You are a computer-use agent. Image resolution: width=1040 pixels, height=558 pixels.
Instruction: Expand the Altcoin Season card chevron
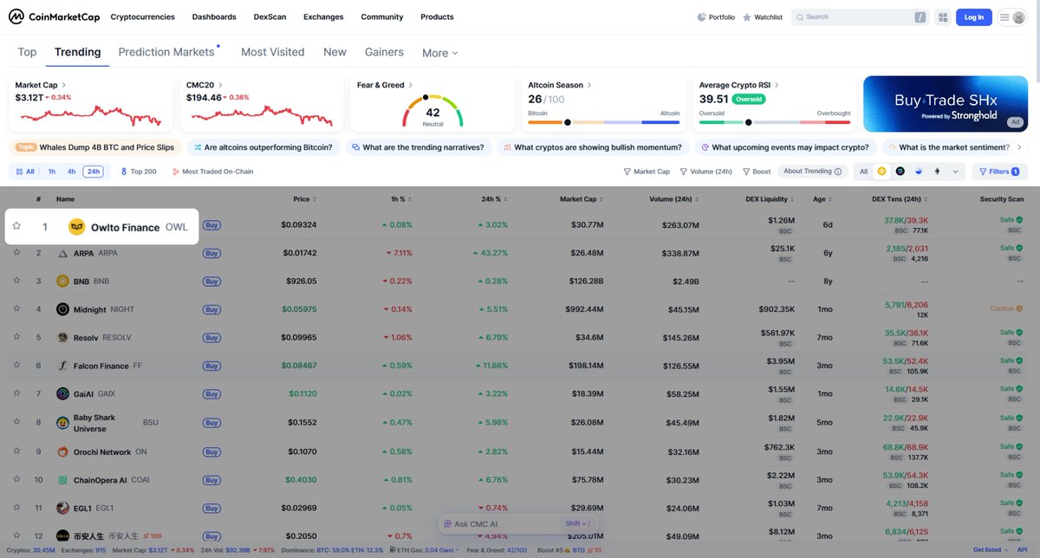pos(589,85)
